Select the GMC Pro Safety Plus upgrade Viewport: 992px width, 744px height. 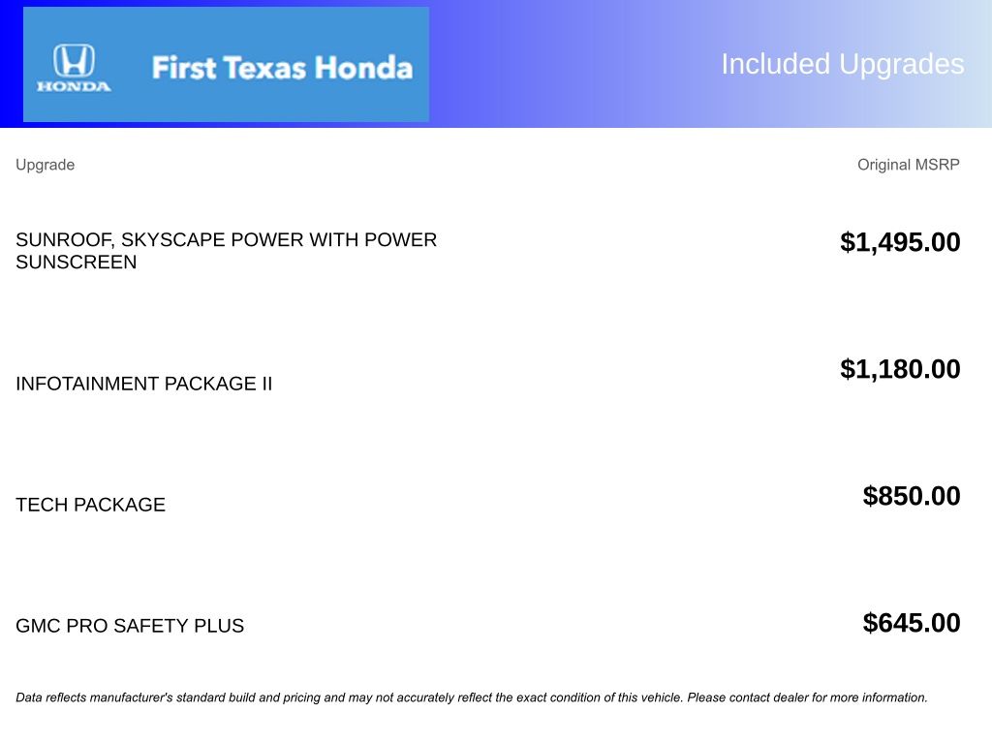tap(130, 626)
